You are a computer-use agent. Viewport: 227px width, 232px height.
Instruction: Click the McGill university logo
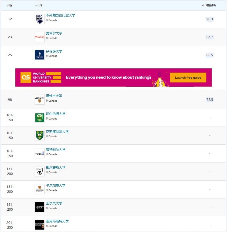click(40, 37)
